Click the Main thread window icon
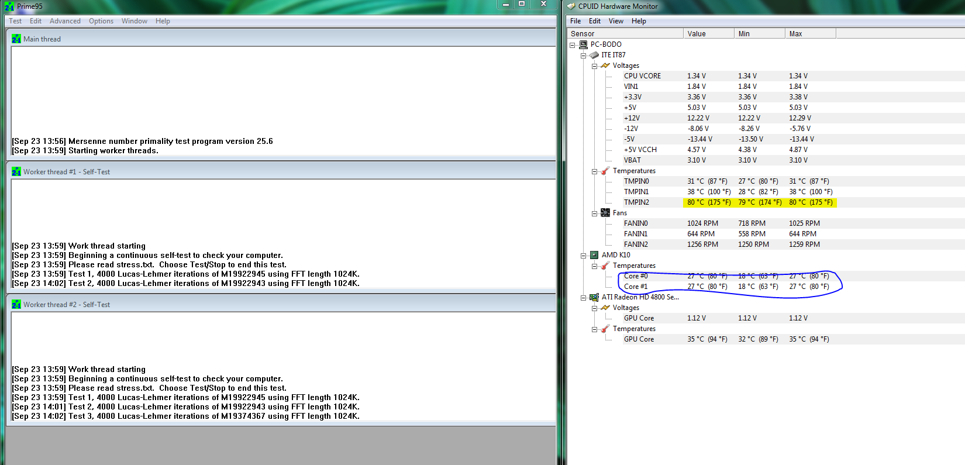 pos(16,39)
